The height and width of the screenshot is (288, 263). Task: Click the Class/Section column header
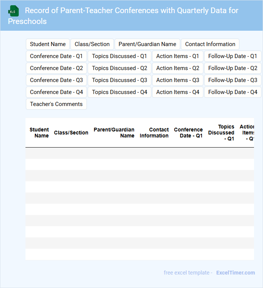pos(71,133)
